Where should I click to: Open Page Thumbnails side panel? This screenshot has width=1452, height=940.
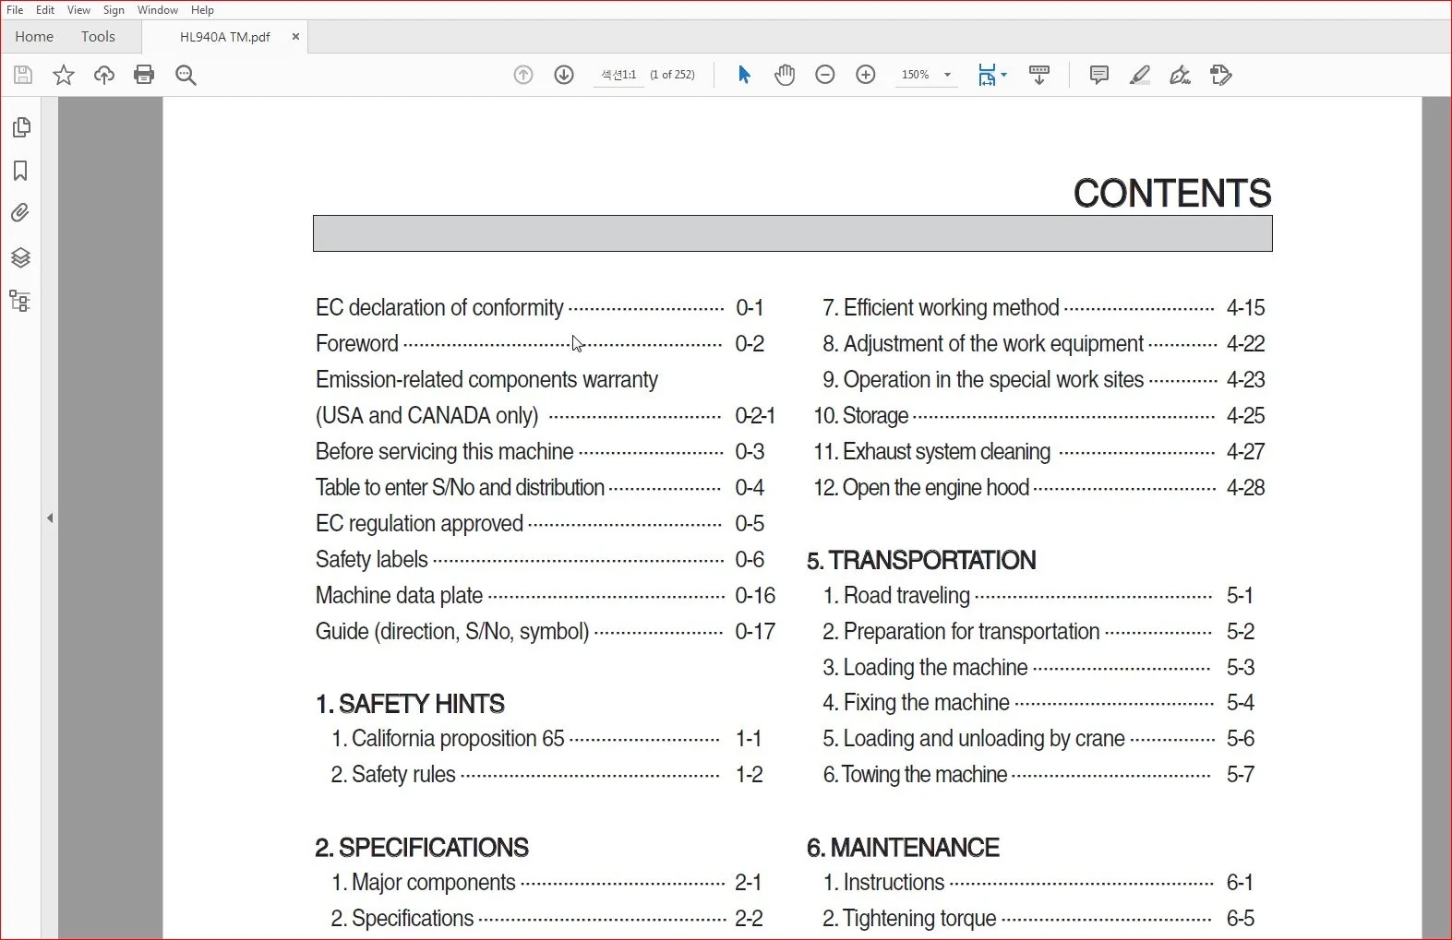click(21, 127)
